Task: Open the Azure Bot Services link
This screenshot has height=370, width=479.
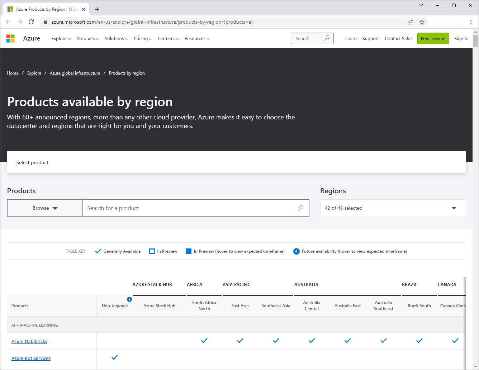Action: (31, 358)
